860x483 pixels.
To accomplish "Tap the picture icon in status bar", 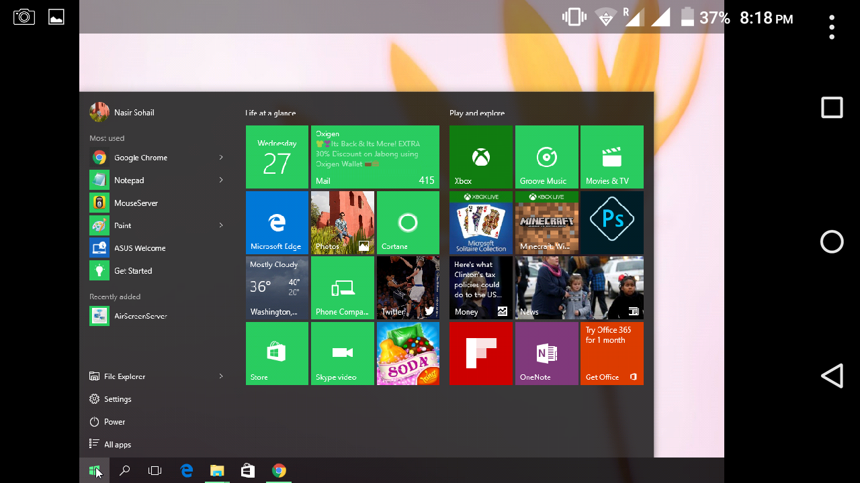I will click(x=56, y=17).
